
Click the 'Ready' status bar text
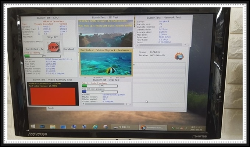pos(51,108)
